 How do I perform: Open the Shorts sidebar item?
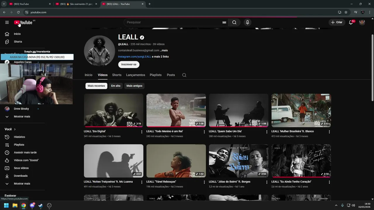pos(18,42)
